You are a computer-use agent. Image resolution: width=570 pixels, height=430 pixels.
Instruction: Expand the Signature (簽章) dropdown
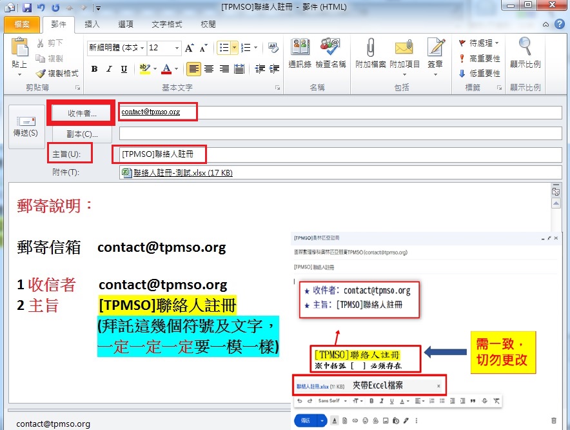436,74
